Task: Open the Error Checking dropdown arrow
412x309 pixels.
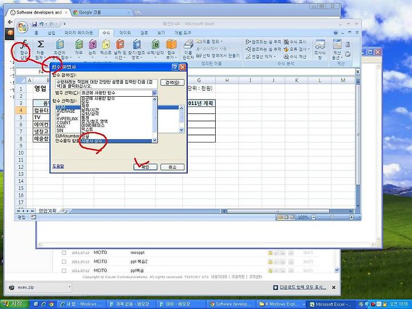Action: click(x=309, y=49)
